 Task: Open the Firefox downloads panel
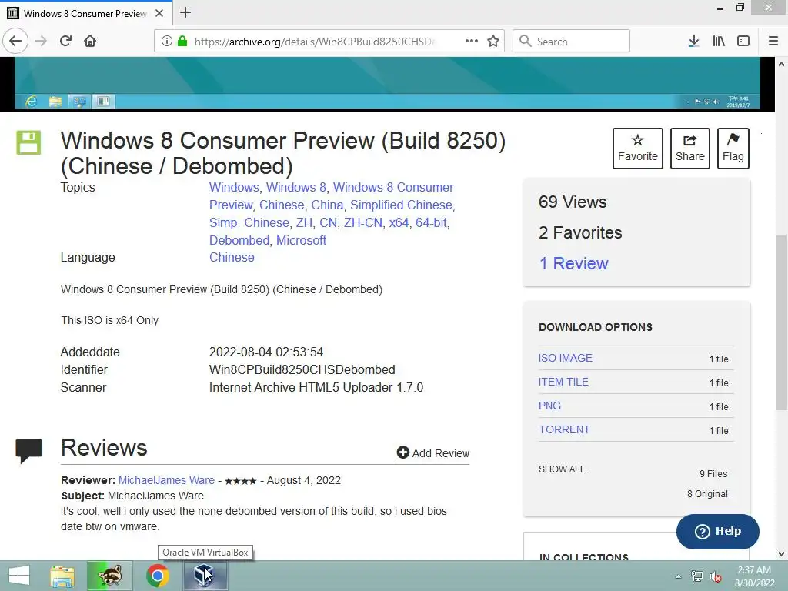click(693, 42)
